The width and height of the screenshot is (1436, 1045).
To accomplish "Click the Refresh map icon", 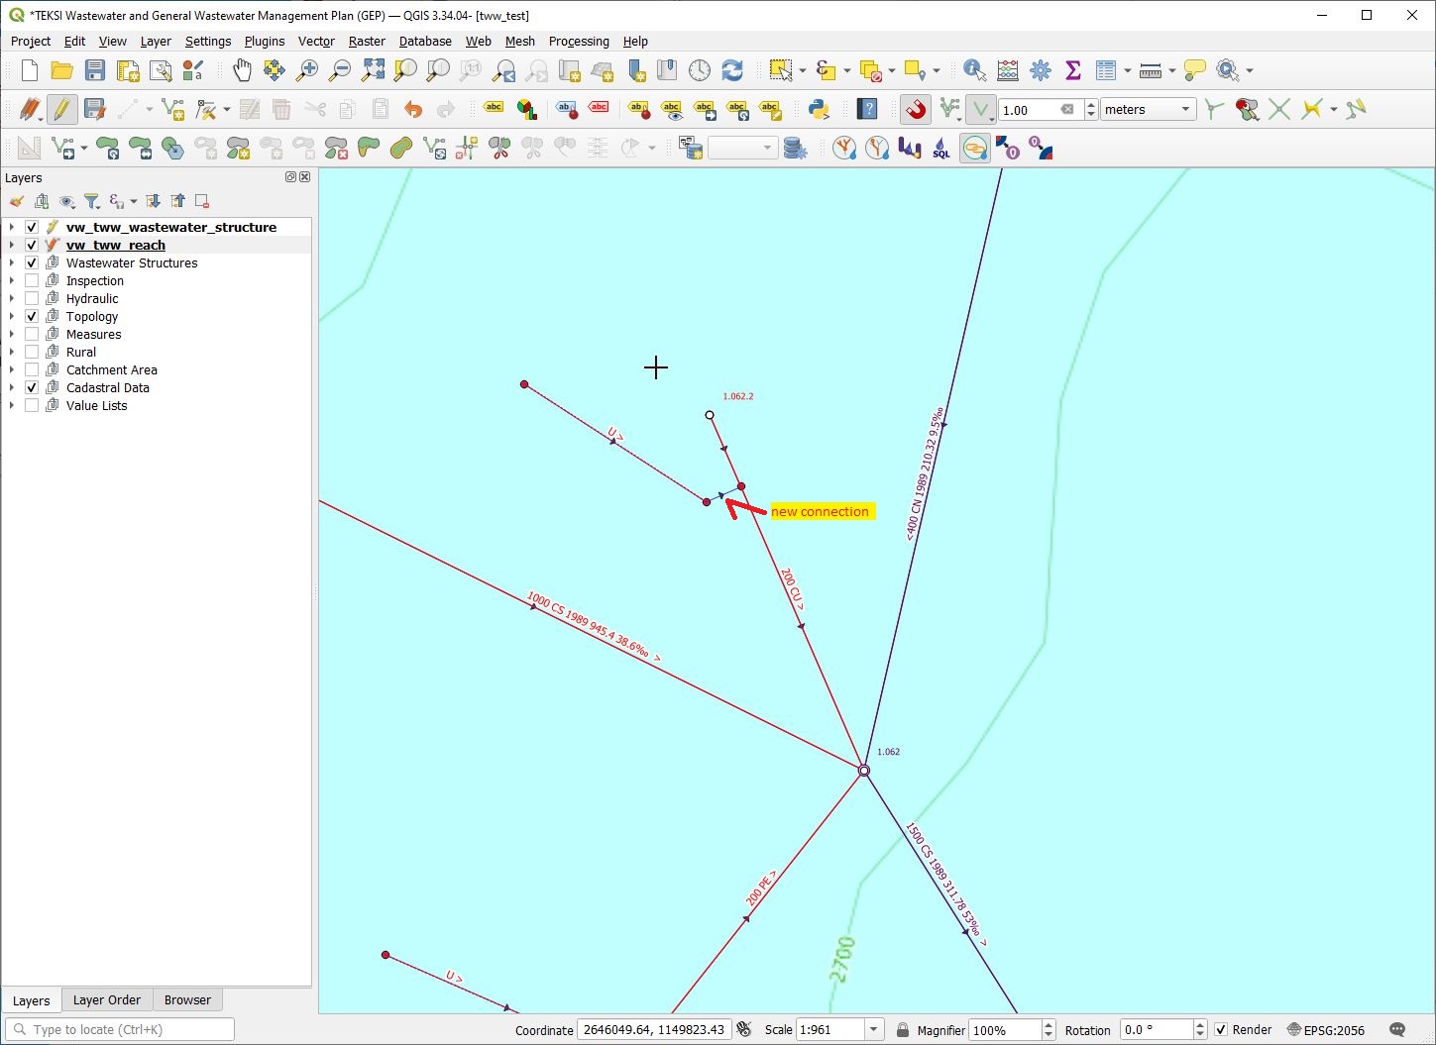I will (x=732, y=70).
